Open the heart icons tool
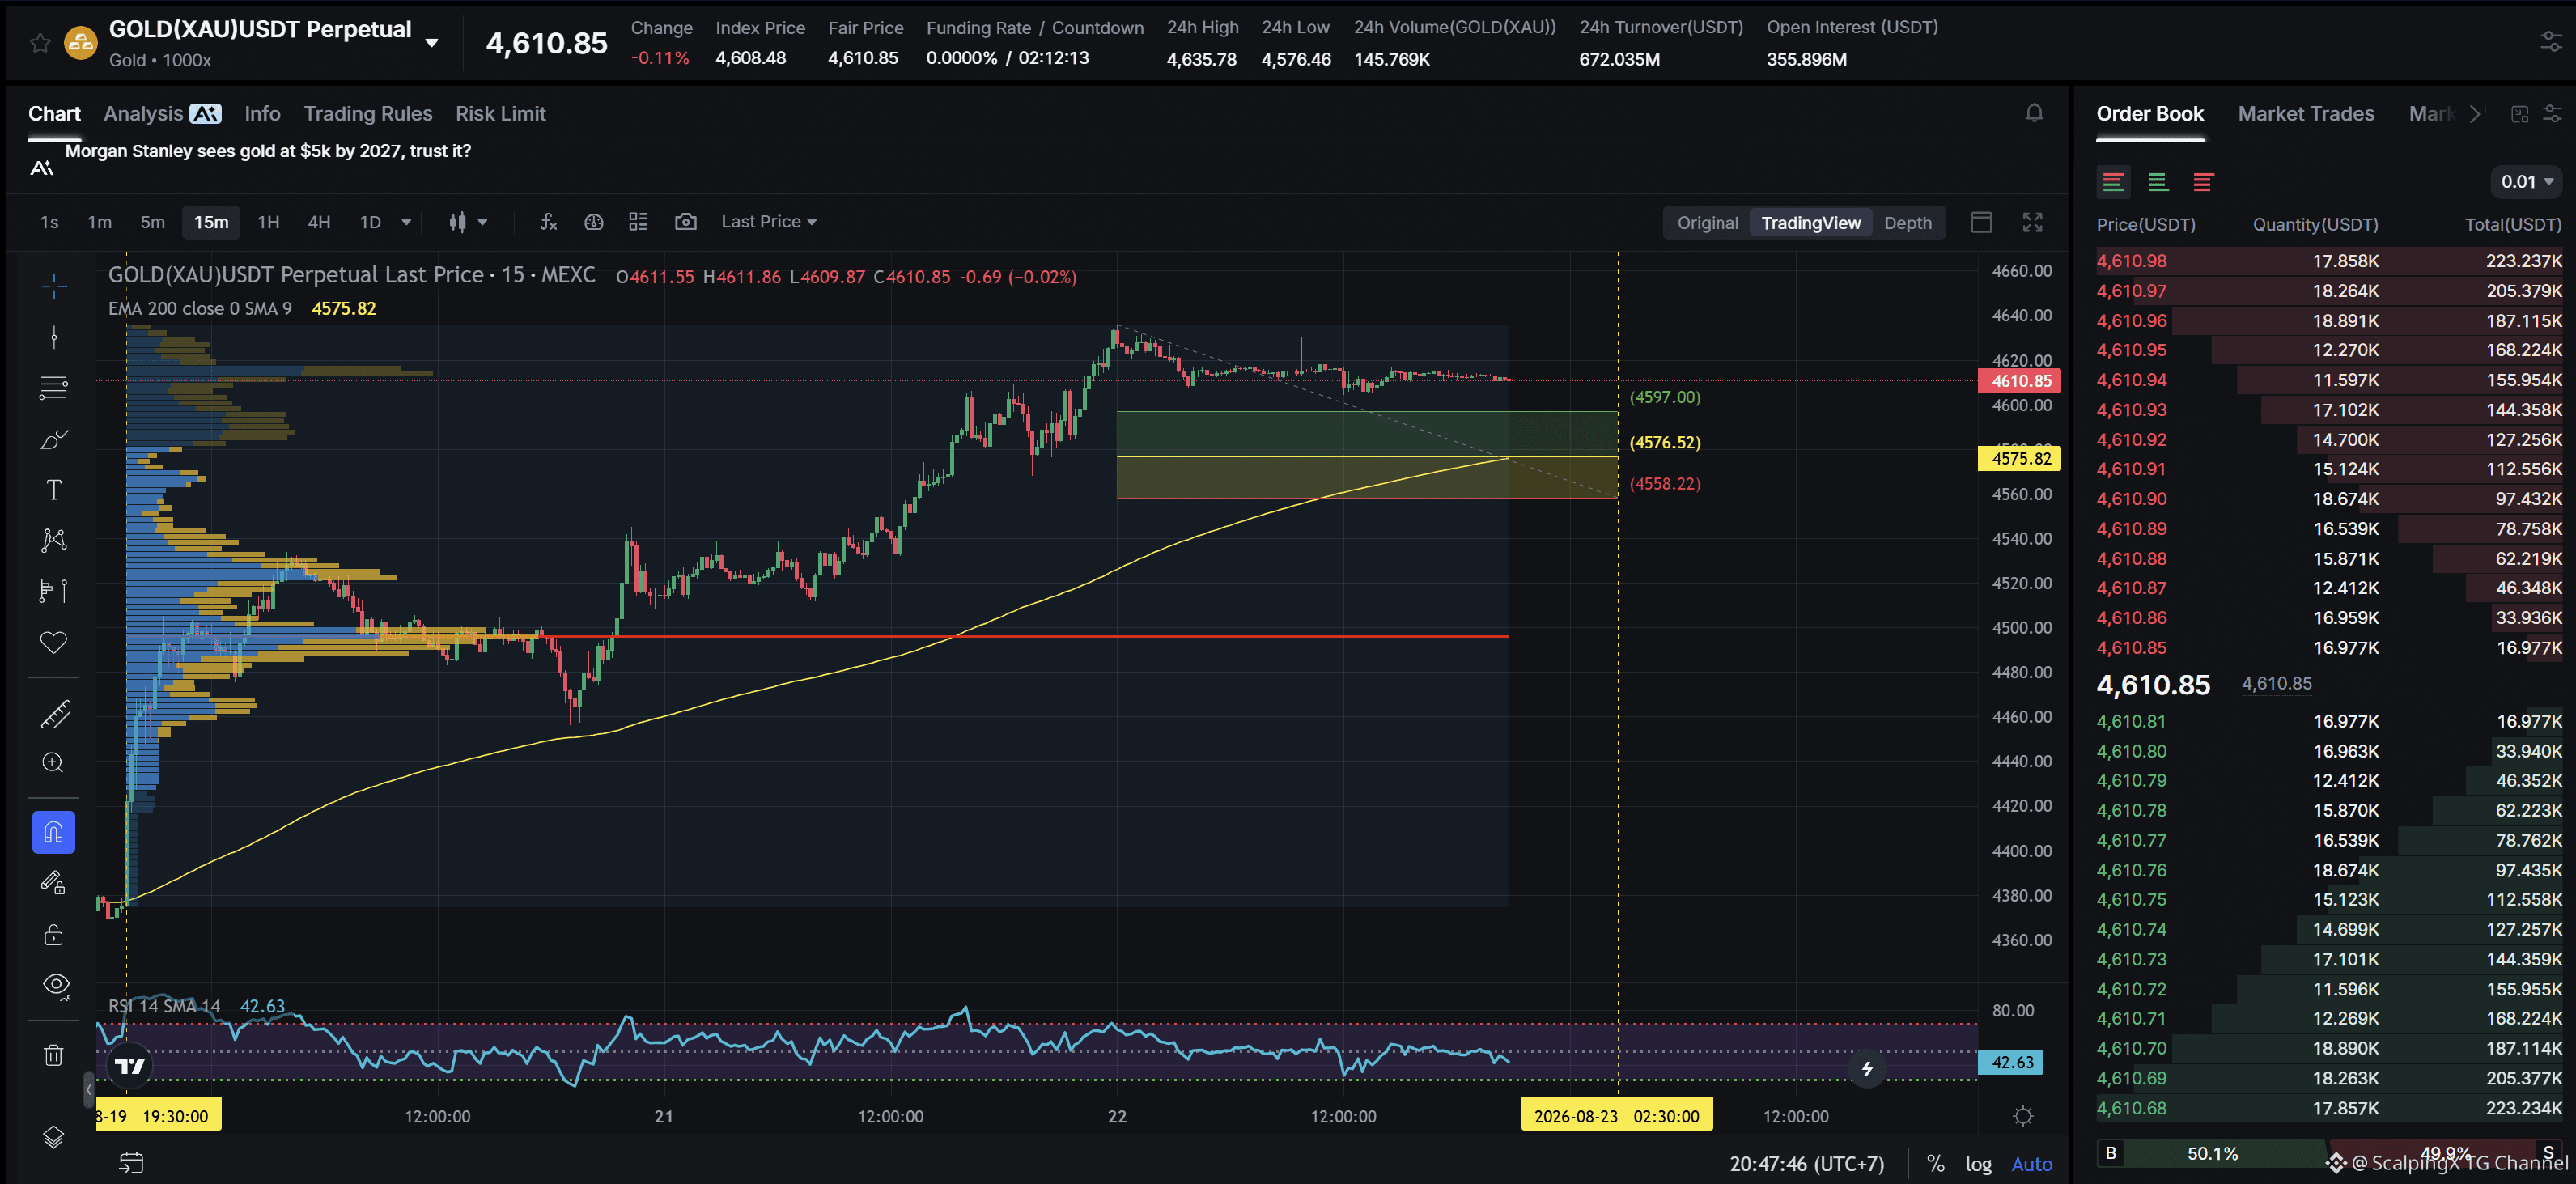The height and width of the screenshot is (1184, 2576). [54, 642]
